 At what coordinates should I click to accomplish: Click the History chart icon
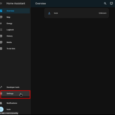(1, 36)
